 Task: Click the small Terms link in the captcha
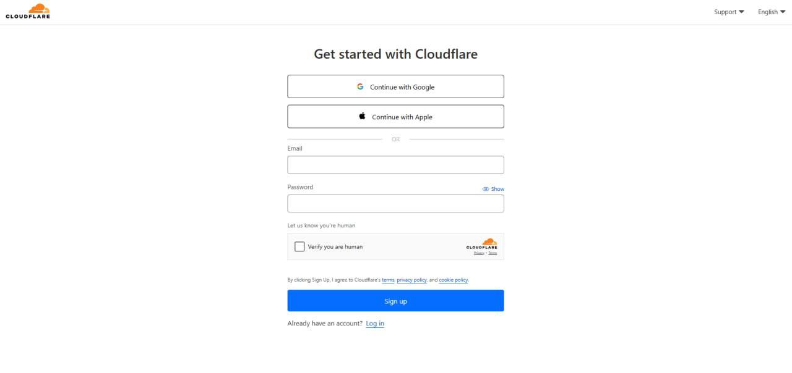(x=493, y=253)
